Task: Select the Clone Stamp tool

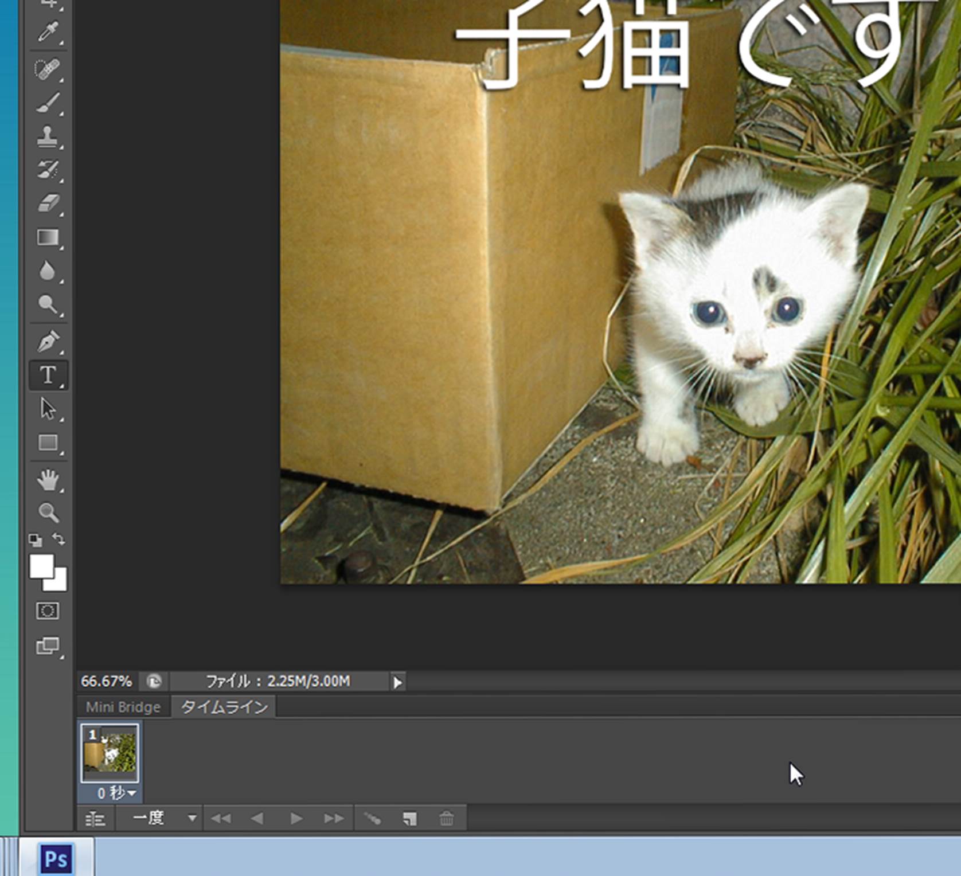Action: tap(48, 136)
